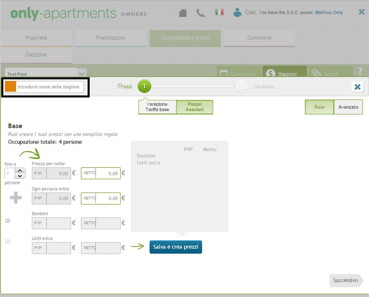The height and width of the screenshot is (297, 369).
Task: Open the Prenotazioni tab
Action: point(110,38)
